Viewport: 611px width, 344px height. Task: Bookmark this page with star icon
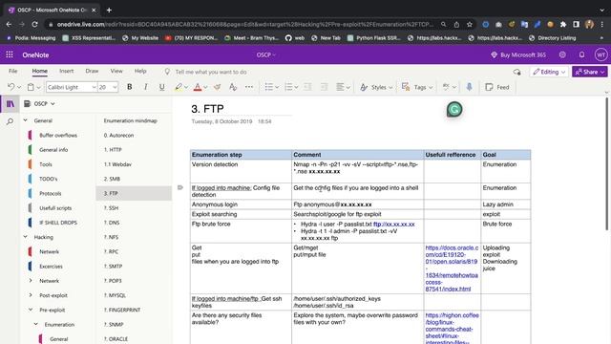click(470, 24)
